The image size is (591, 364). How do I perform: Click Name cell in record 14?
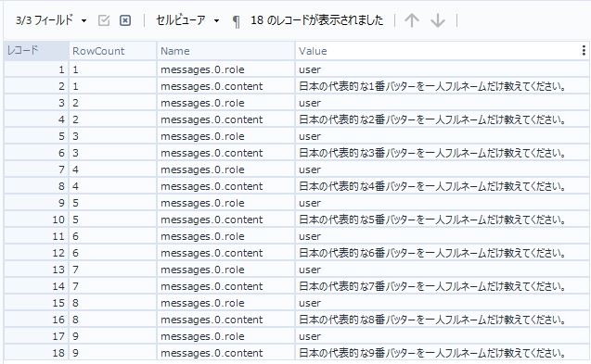[x=225, y=286]
